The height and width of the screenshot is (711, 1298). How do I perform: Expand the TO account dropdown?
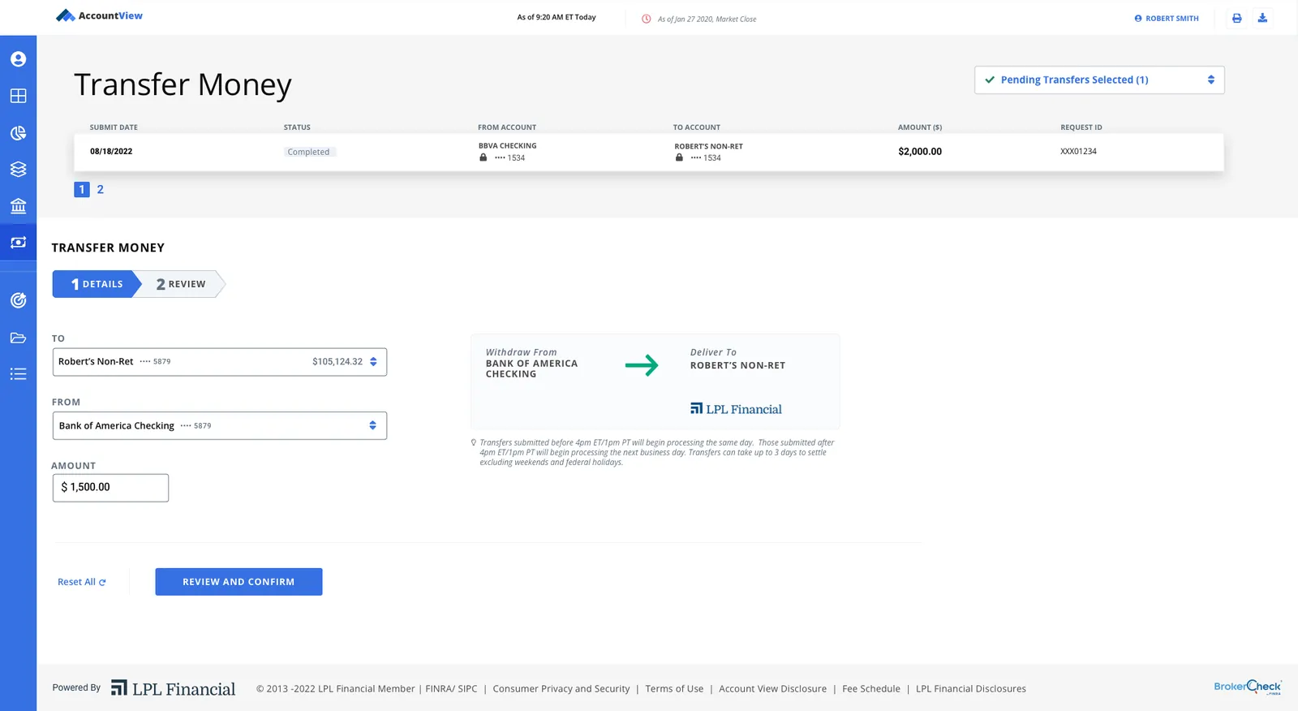click(220, 362)
